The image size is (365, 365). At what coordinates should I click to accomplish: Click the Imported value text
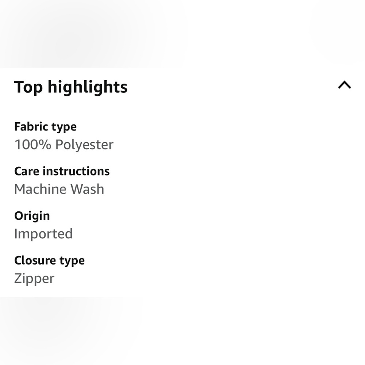(x=43, y=234)
